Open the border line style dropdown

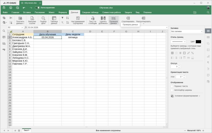pyautogui.click(x=178, y=42)
